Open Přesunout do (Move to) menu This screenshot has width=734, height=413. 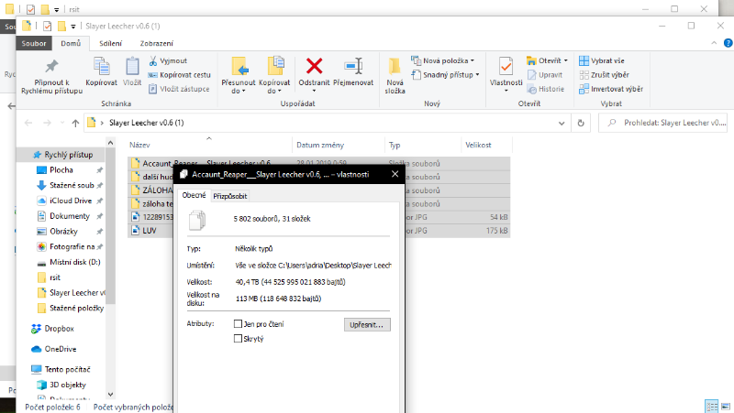[x=239, y=75]
